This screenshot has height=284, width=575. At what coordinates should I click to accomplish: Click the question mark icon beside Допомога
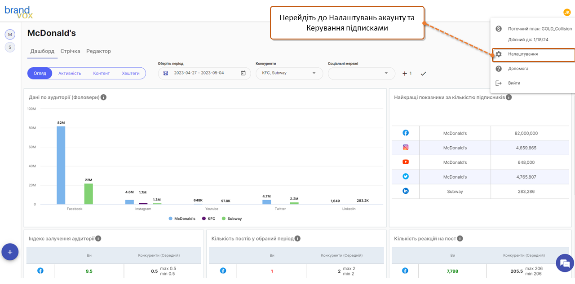(x=499, y=69)
